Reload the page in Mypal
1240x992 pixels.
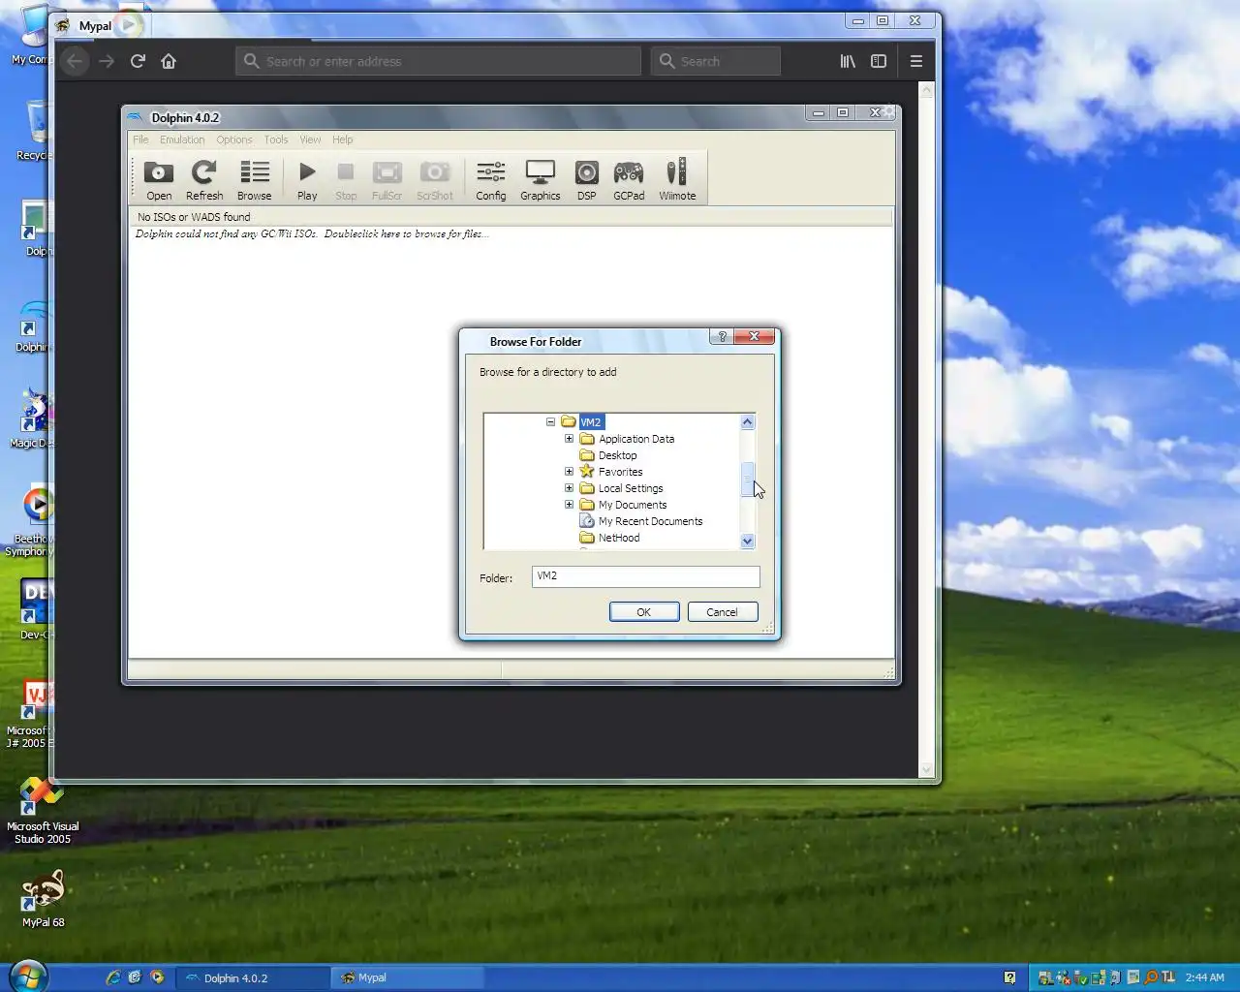tap(138, 61)
